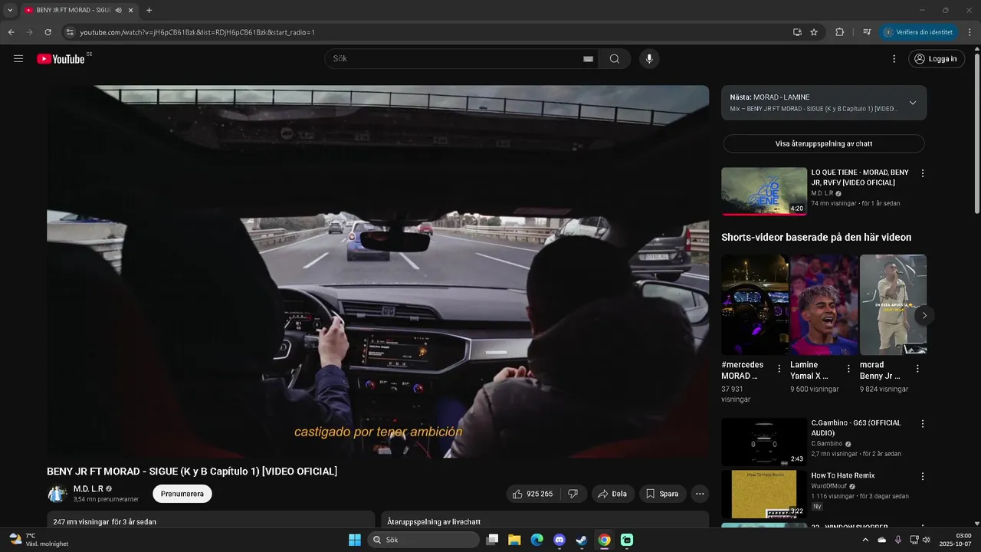Screen dimensions: 981x552
Task: Open the tab search dropdown
Action: pyautogui.click(x=10, y=11)
